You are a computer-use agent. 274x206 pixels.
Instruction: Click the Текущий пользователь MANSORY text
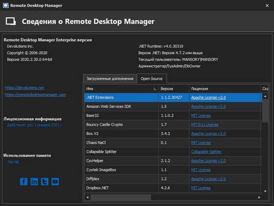(178, 59)
